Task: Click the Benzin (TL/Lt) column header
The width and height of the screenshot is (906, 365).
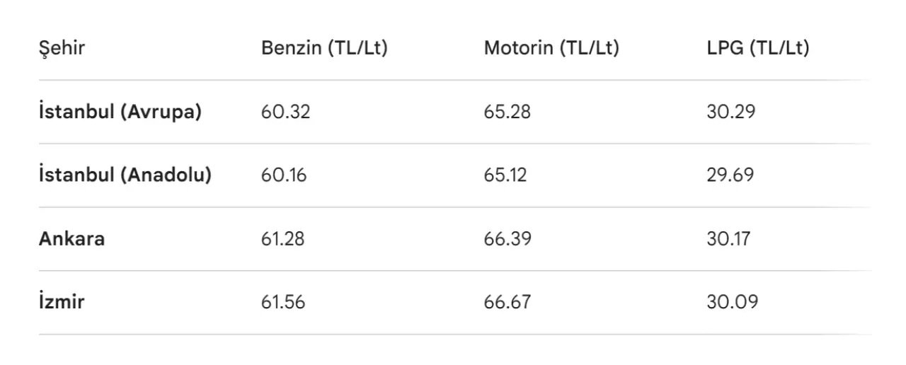Action: pyautogui.click(x=324, y=49)
